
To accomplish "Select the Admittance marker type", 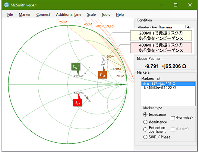I will (145, 122).
